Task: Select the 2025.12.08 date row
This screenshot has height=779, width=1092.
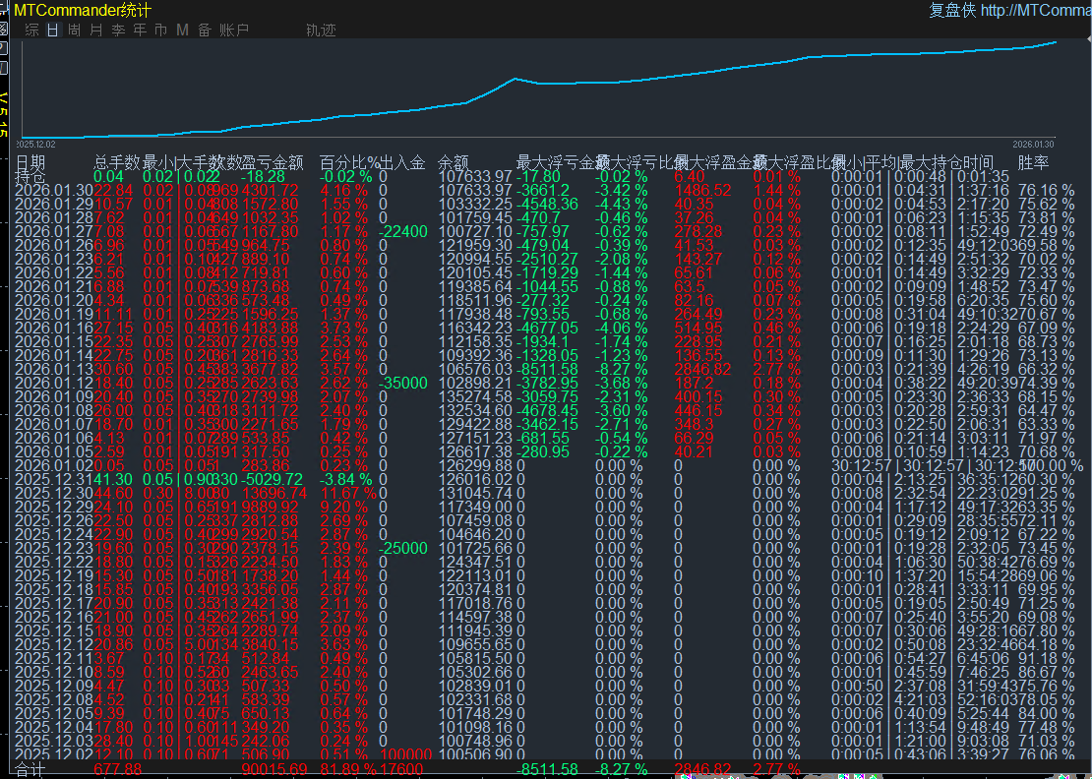Action: pyautogui.click(x=546, y=699)
